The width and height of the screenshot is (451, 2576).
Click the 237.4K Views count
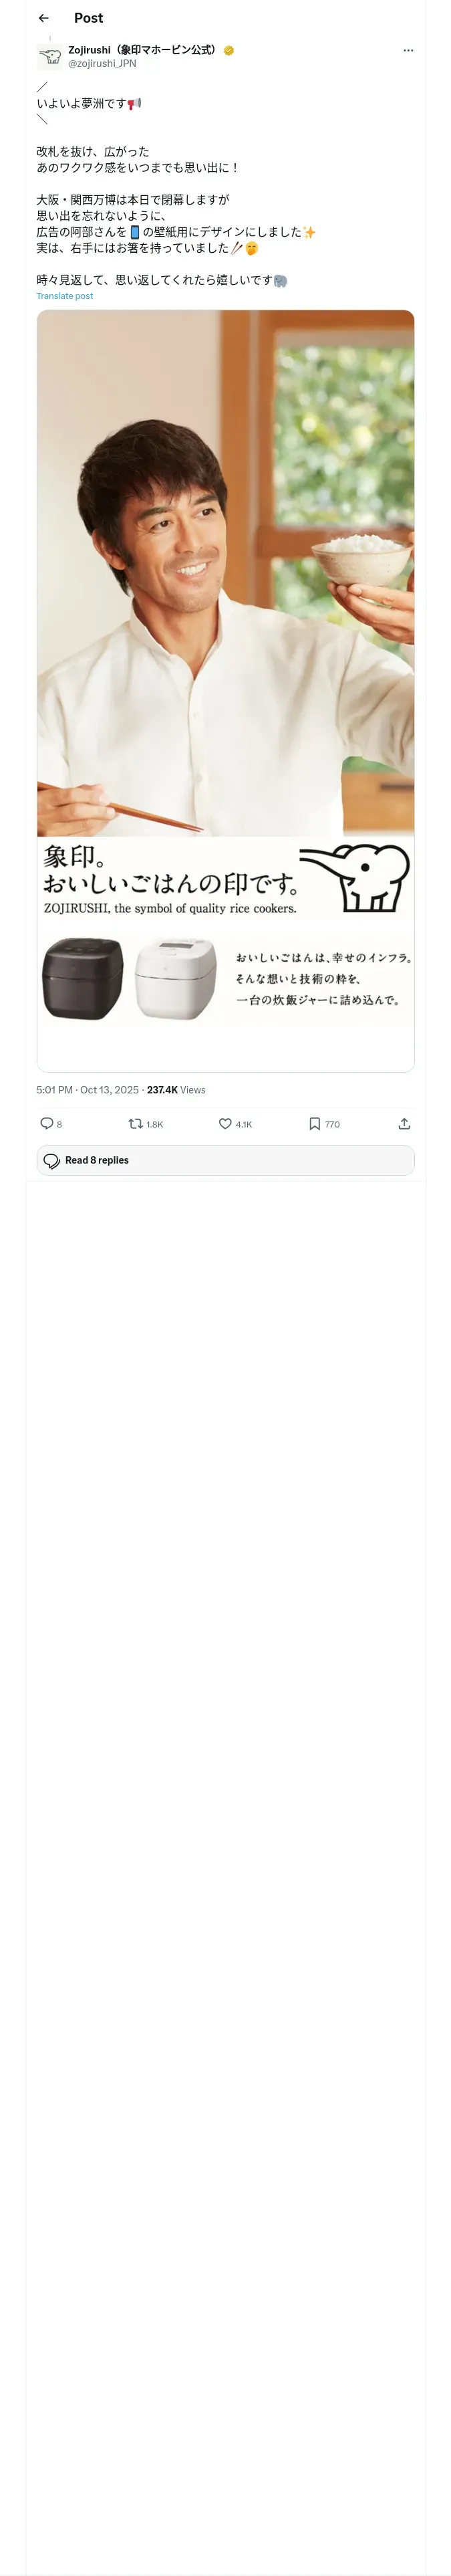[176, 1090]
